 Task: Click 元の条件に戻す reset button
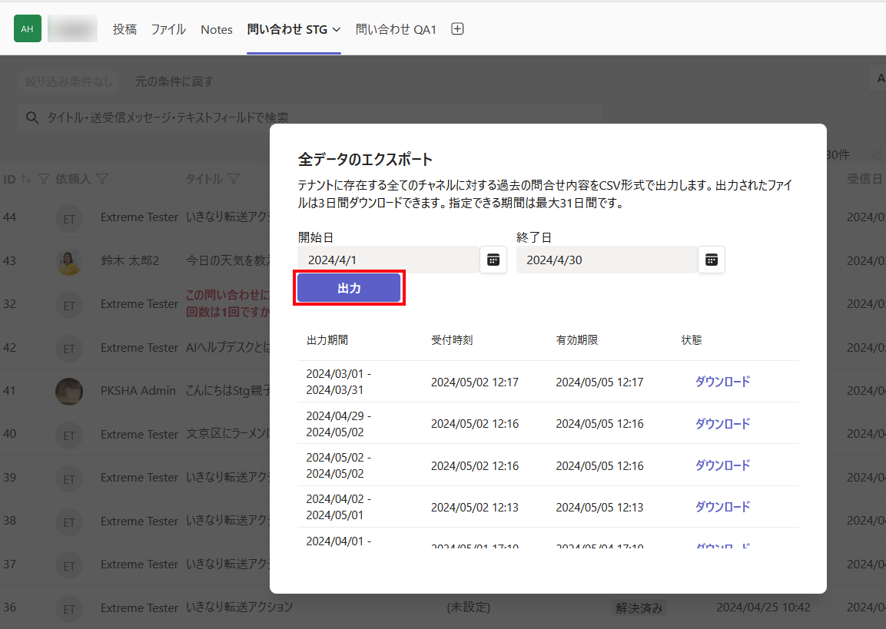click(x=174, y=82)
